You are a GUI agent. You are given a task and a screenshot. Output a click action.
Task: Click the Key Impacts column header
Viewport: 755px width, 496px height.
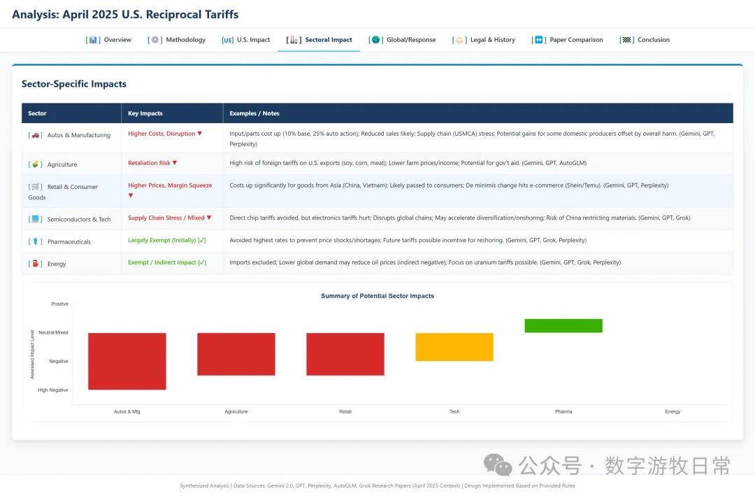coord(145,113)
